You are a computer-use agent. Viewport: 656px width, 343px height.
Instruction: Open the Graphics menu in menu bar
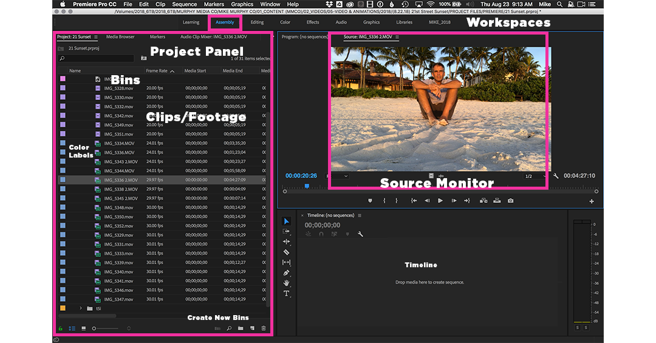[242, 4]
